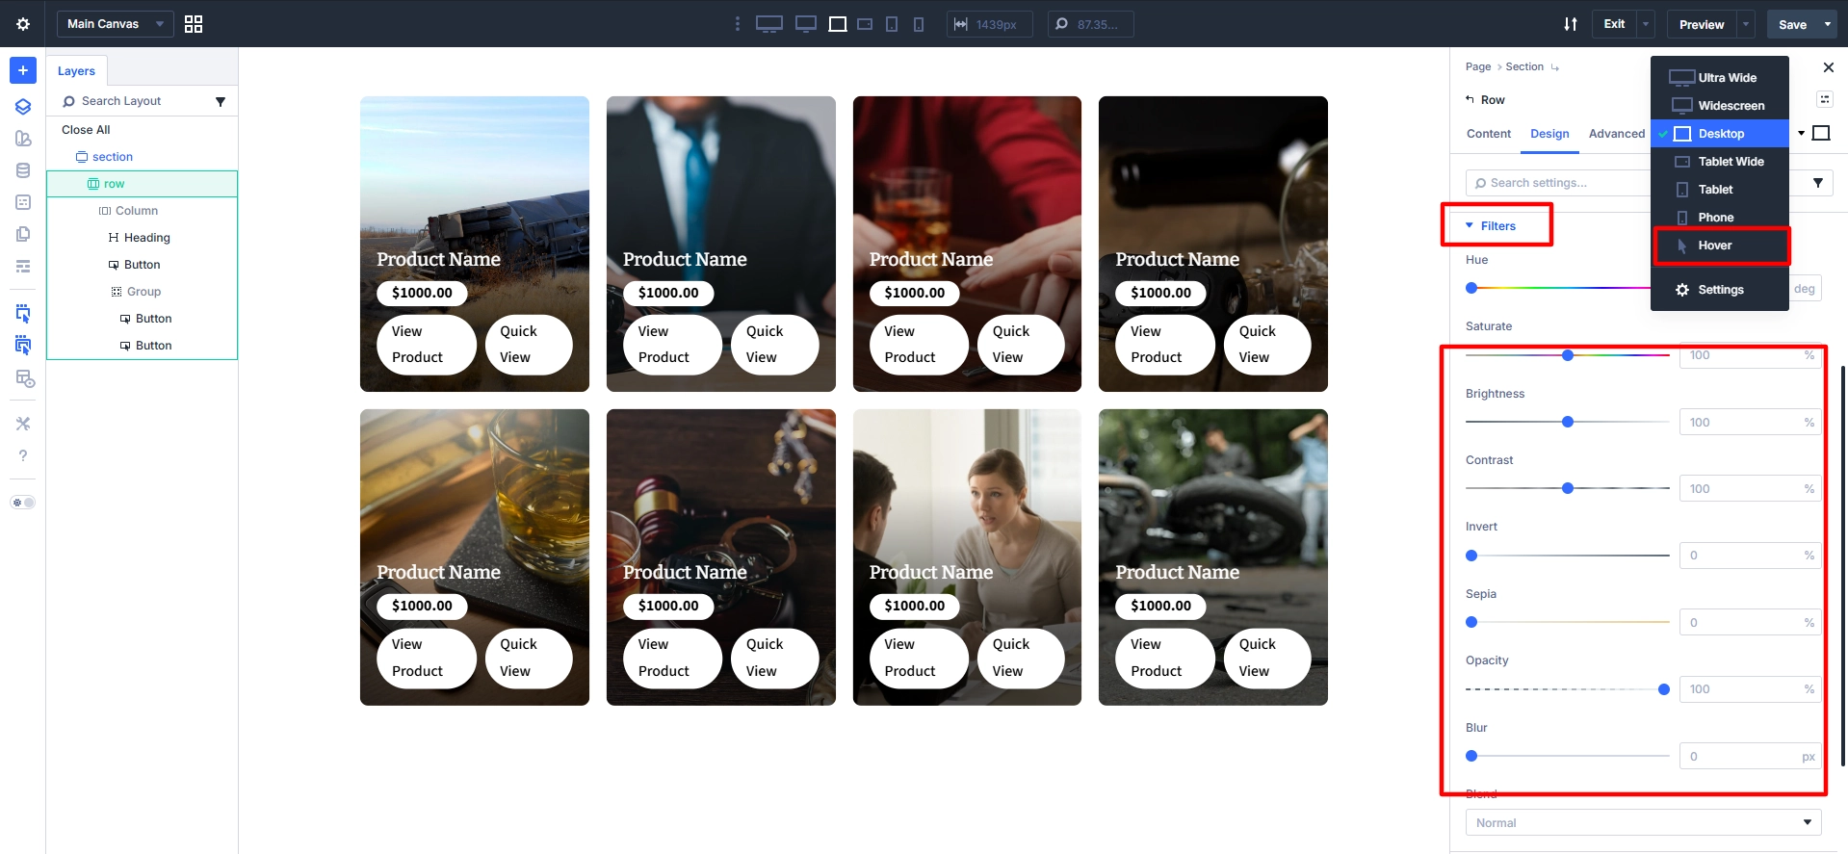The image size is (1848, 854).
Task: Select the Column layer in tree
Action: click(x=137, y=211)
